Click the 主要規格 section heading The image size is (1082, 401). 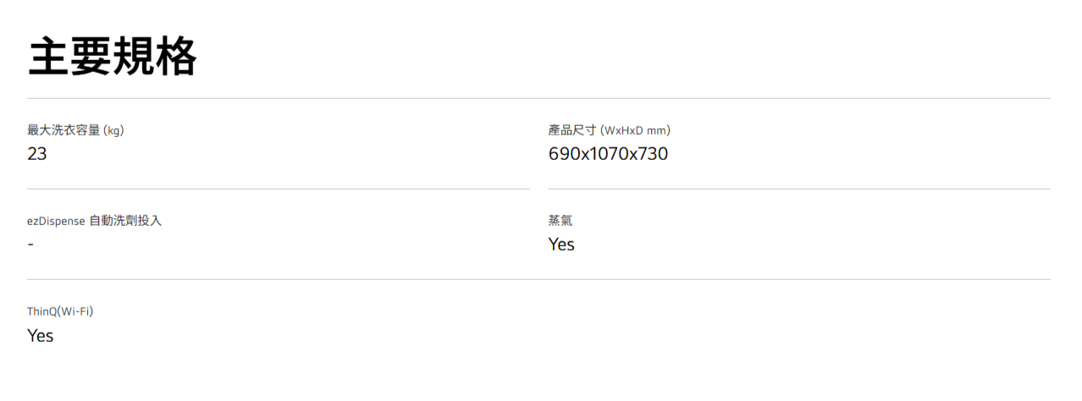pyautogui.click(x=113, y=58)
